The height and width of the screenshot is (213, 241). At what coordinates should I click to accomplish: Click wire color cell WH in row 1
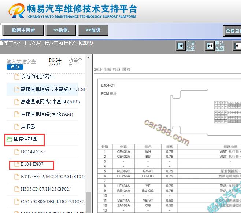(x=148, y=152)
